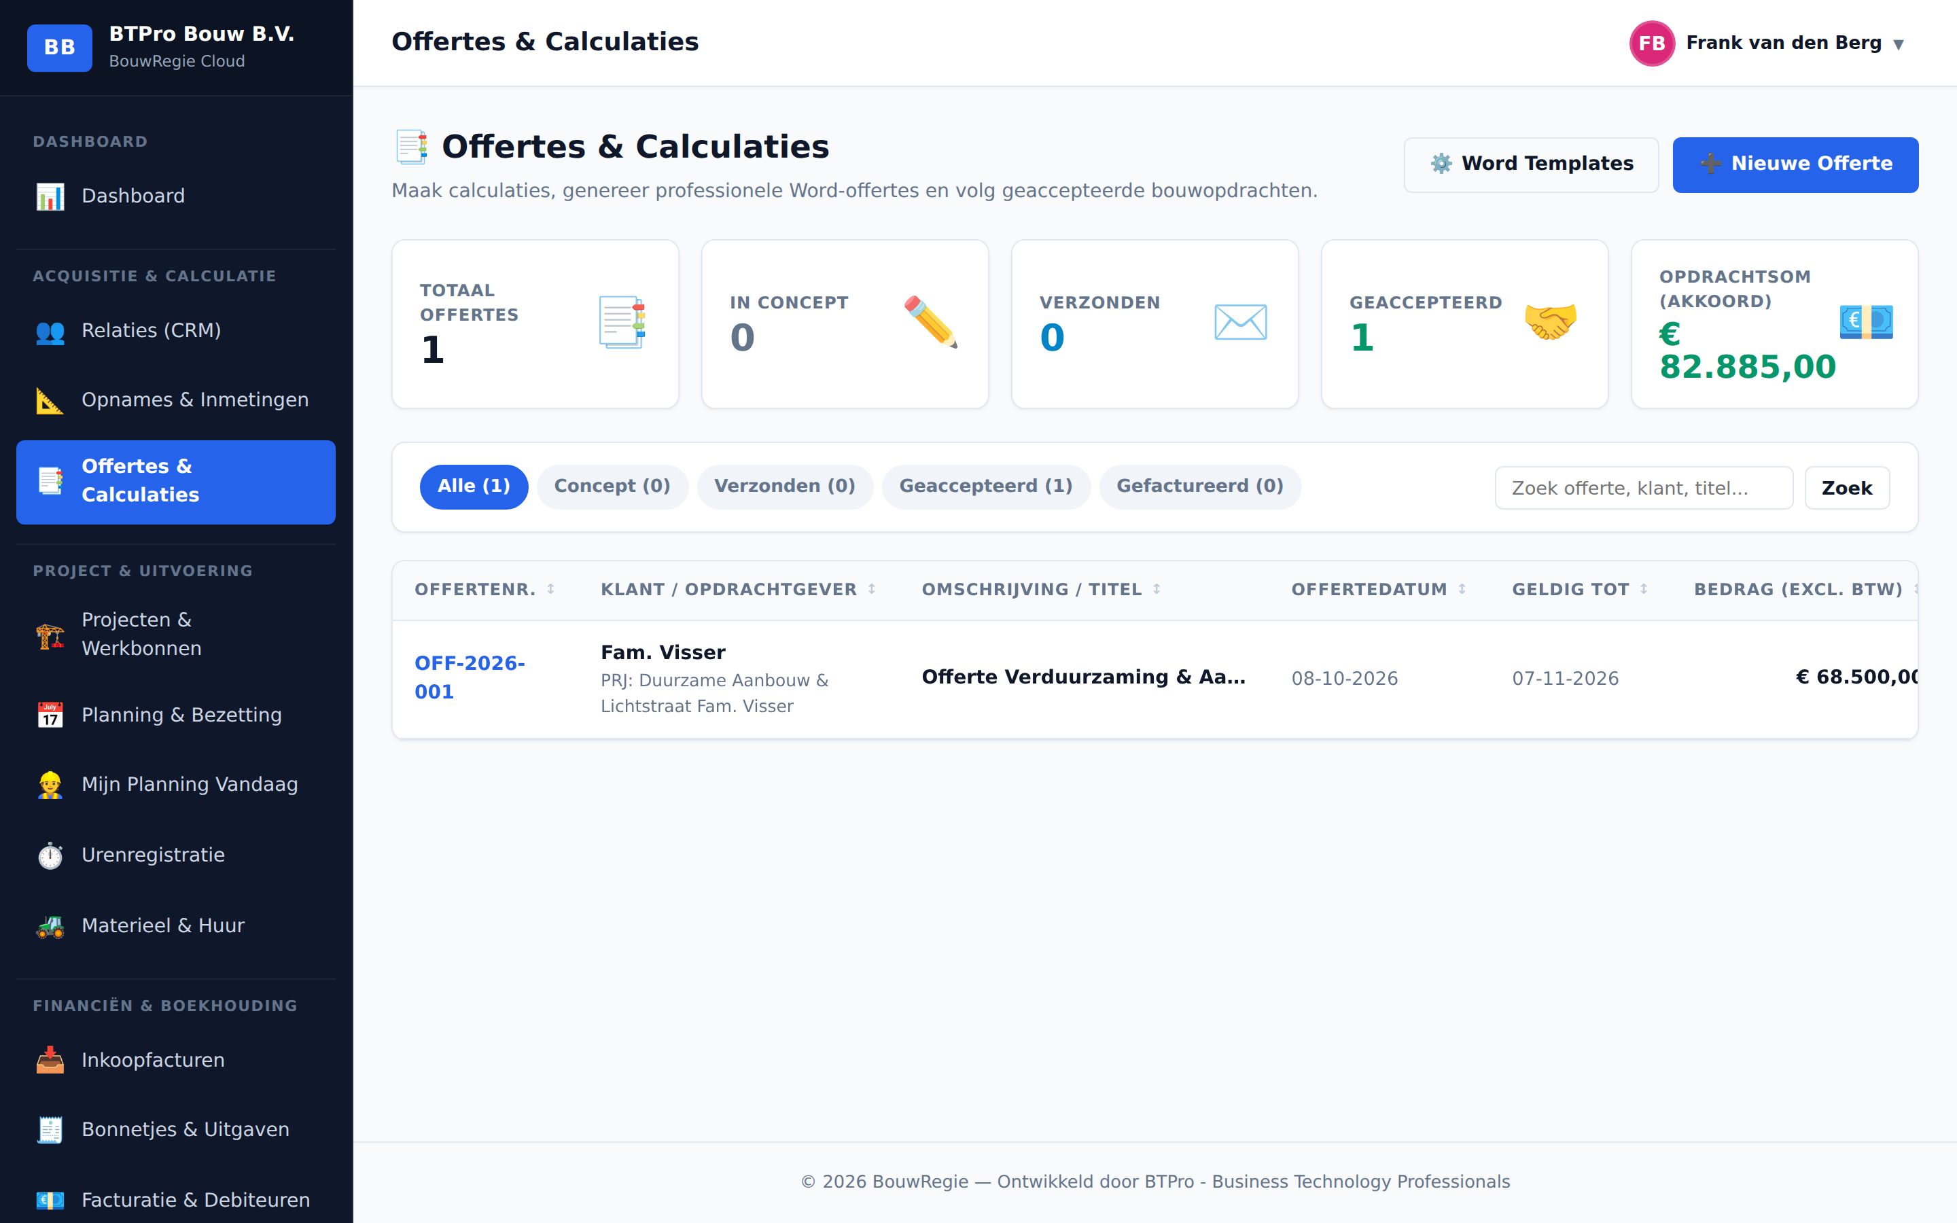The width and height of the screenshot is (1957, 1223).
Task: Click the pencil icon on In Concept card
Action: (x=930, y=323)
